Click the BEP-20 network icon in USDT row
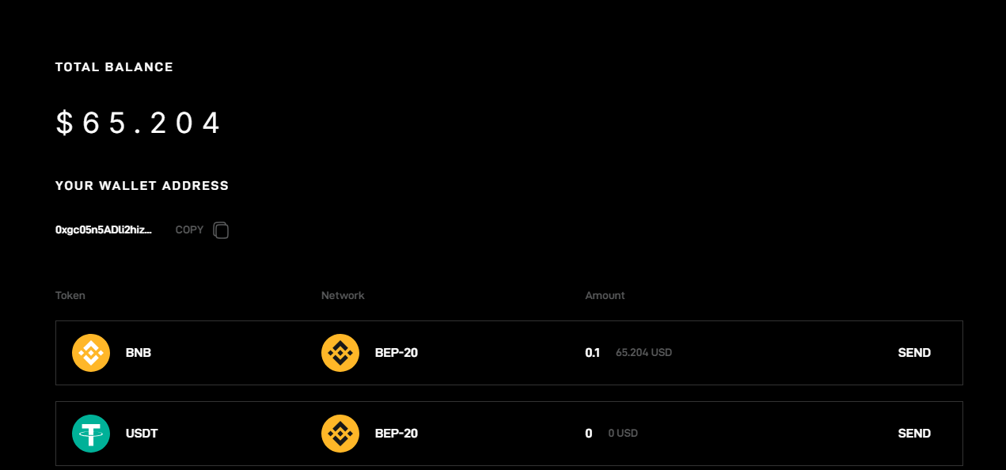Viewport: 1006px width, 470px height. click(340, 434)
